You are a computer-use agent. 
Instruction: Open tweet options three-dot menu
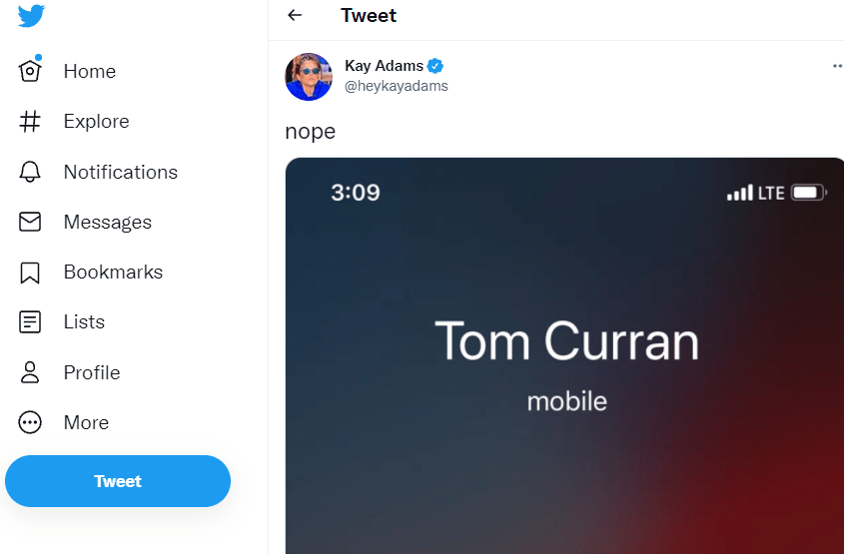837,66
